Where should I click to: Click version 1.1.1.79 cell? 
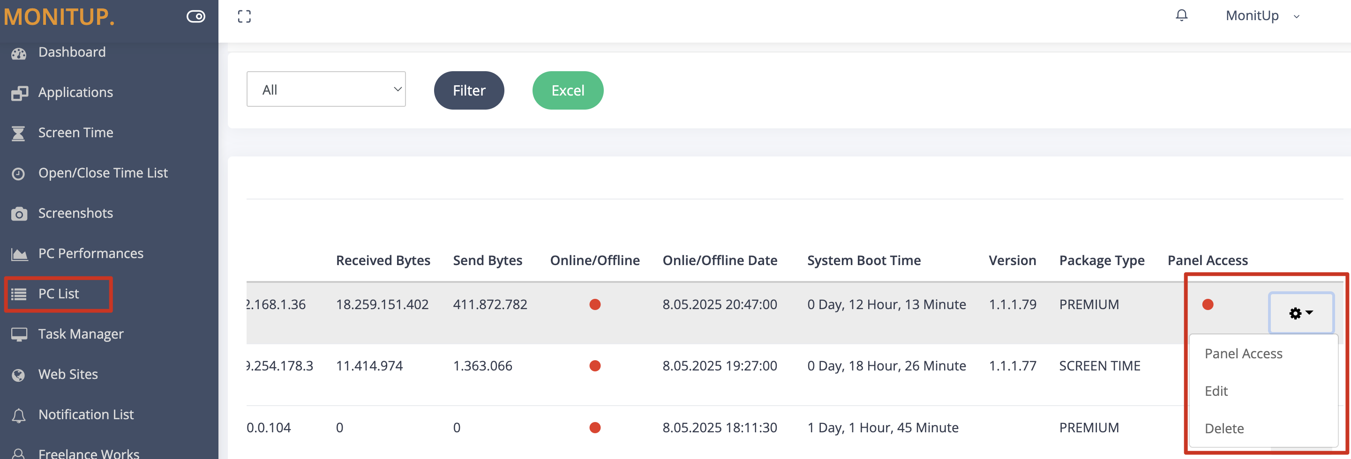click(x=1012, y=304)
